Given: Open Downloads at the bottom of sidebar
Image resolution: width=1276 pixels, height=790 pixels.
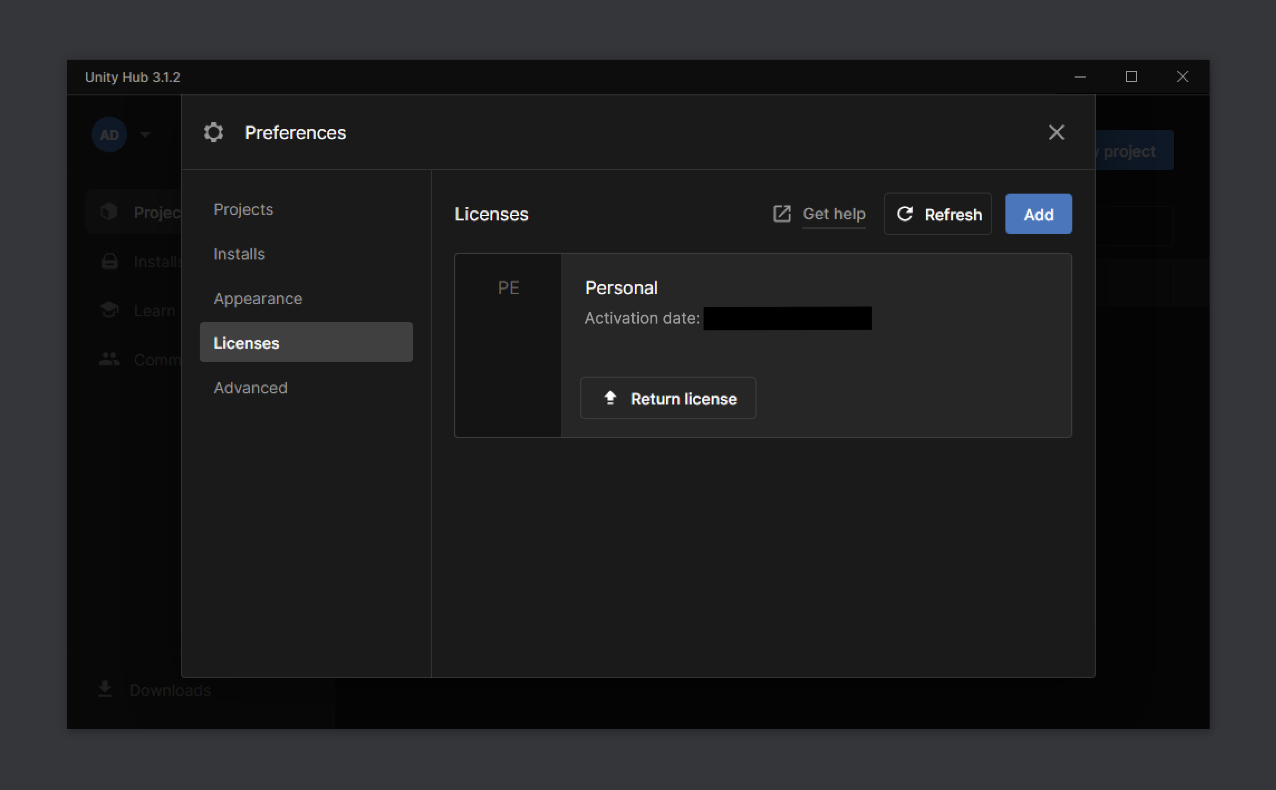Looking at the screenshot, I should pyautogui.click(x=155, y=690).
